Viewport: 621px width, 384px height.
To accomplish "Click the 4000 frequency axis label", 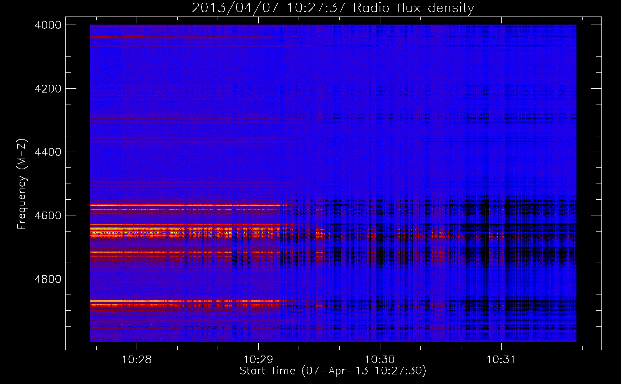I will (48, 25).
